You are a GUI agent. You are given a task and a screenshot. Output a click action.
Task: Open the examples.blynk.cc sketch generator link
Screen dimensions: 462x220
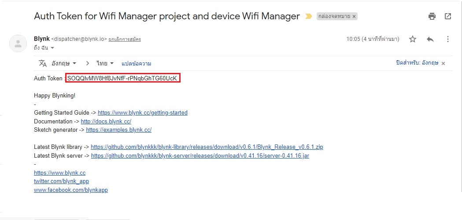pyautogui.click(x=119, y=130)
